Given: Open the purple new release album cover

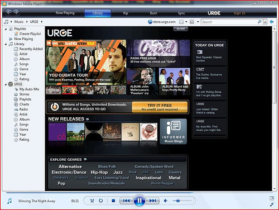Looking at the screenshot, I should pyautogui.click(x=57, y=132).
